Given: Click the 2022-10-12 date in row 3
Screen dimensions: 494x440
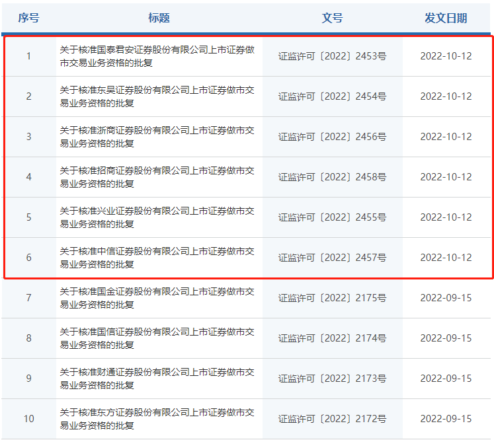Looking at the screenshot, I should 446,137.
